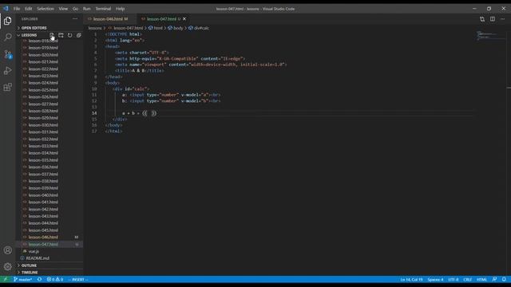This screenshot has height=287, width=511.
Task: Refresh the LESSONS explorer
Action: pyautogui.click(x=69, y=35)
